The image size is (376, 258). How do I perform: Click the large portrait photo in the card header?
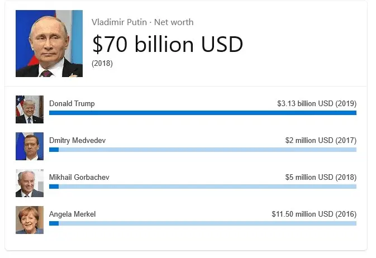coord(49,44)
